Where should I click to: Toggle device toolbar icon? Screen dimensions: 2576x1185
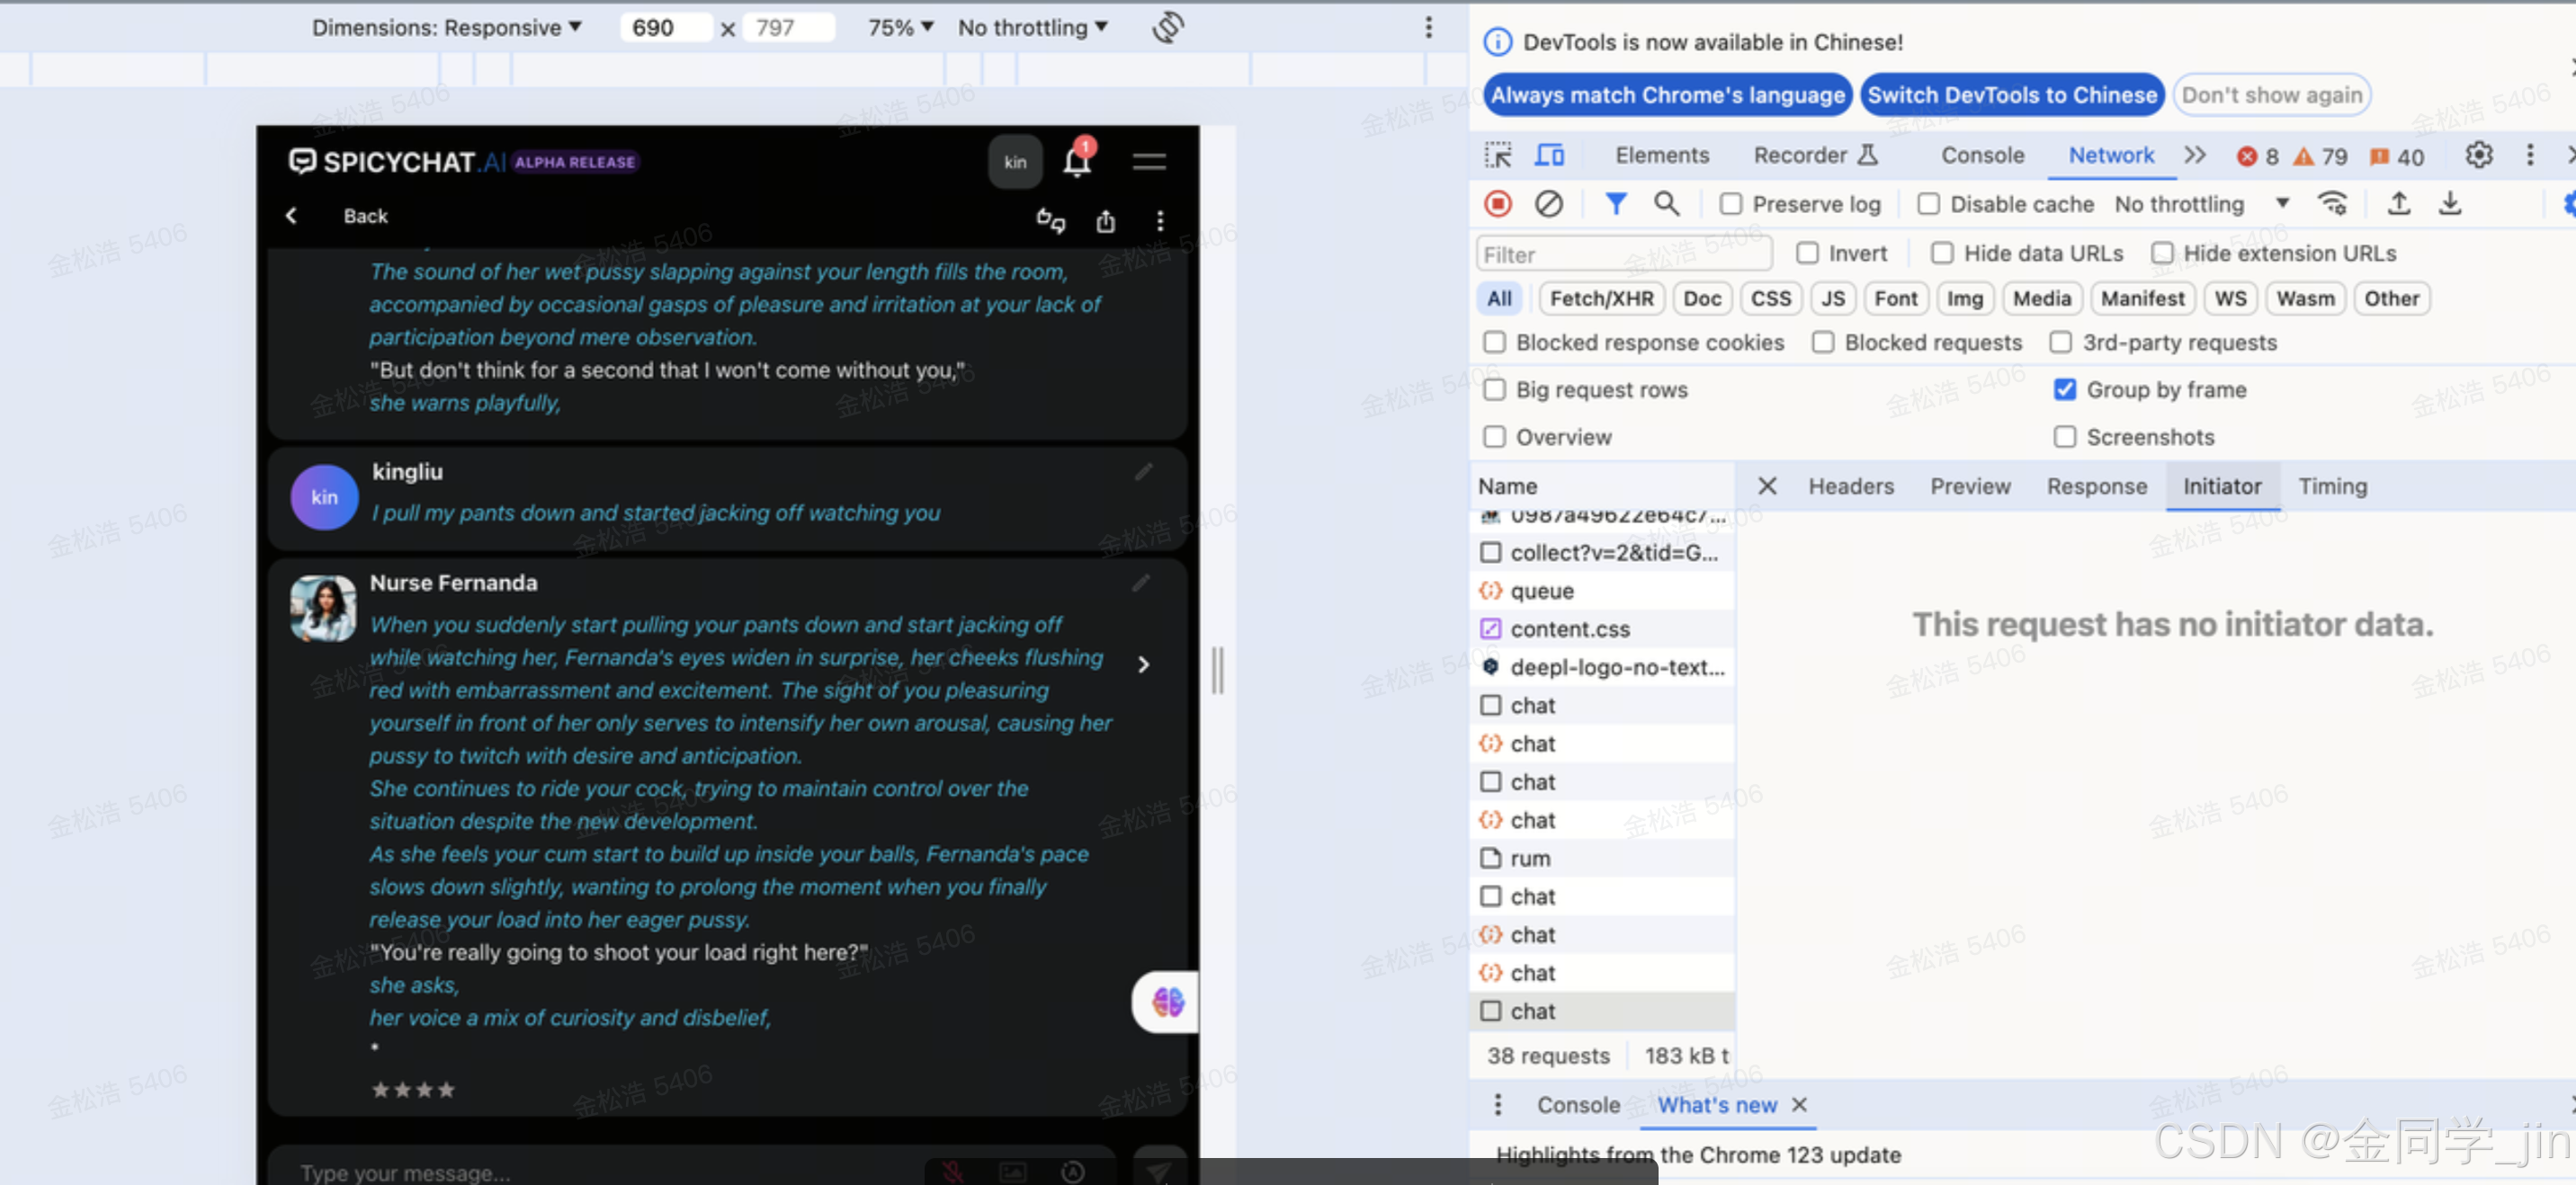pos(1549,155)
